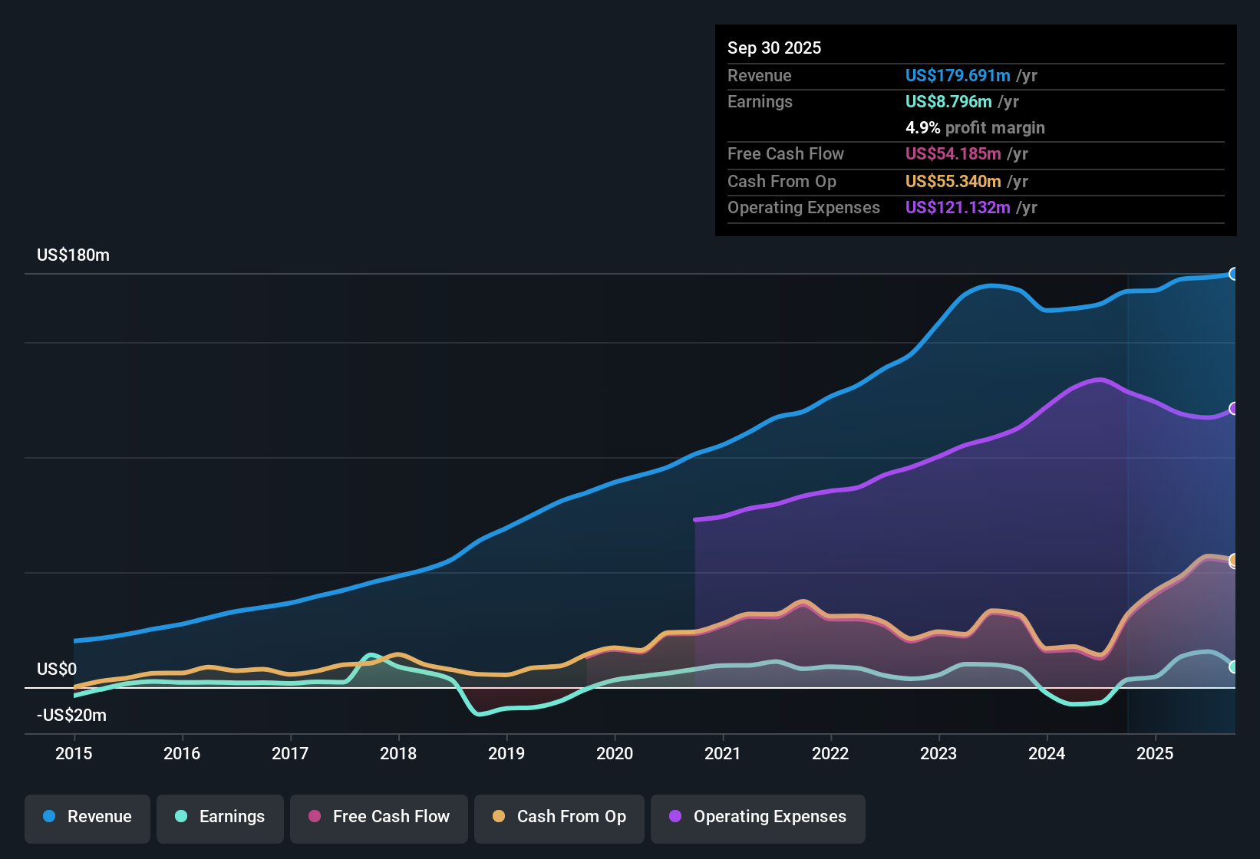Toggle Cash From Op legend item
This screenshot has height=859, width=1260.
[559, 817]
